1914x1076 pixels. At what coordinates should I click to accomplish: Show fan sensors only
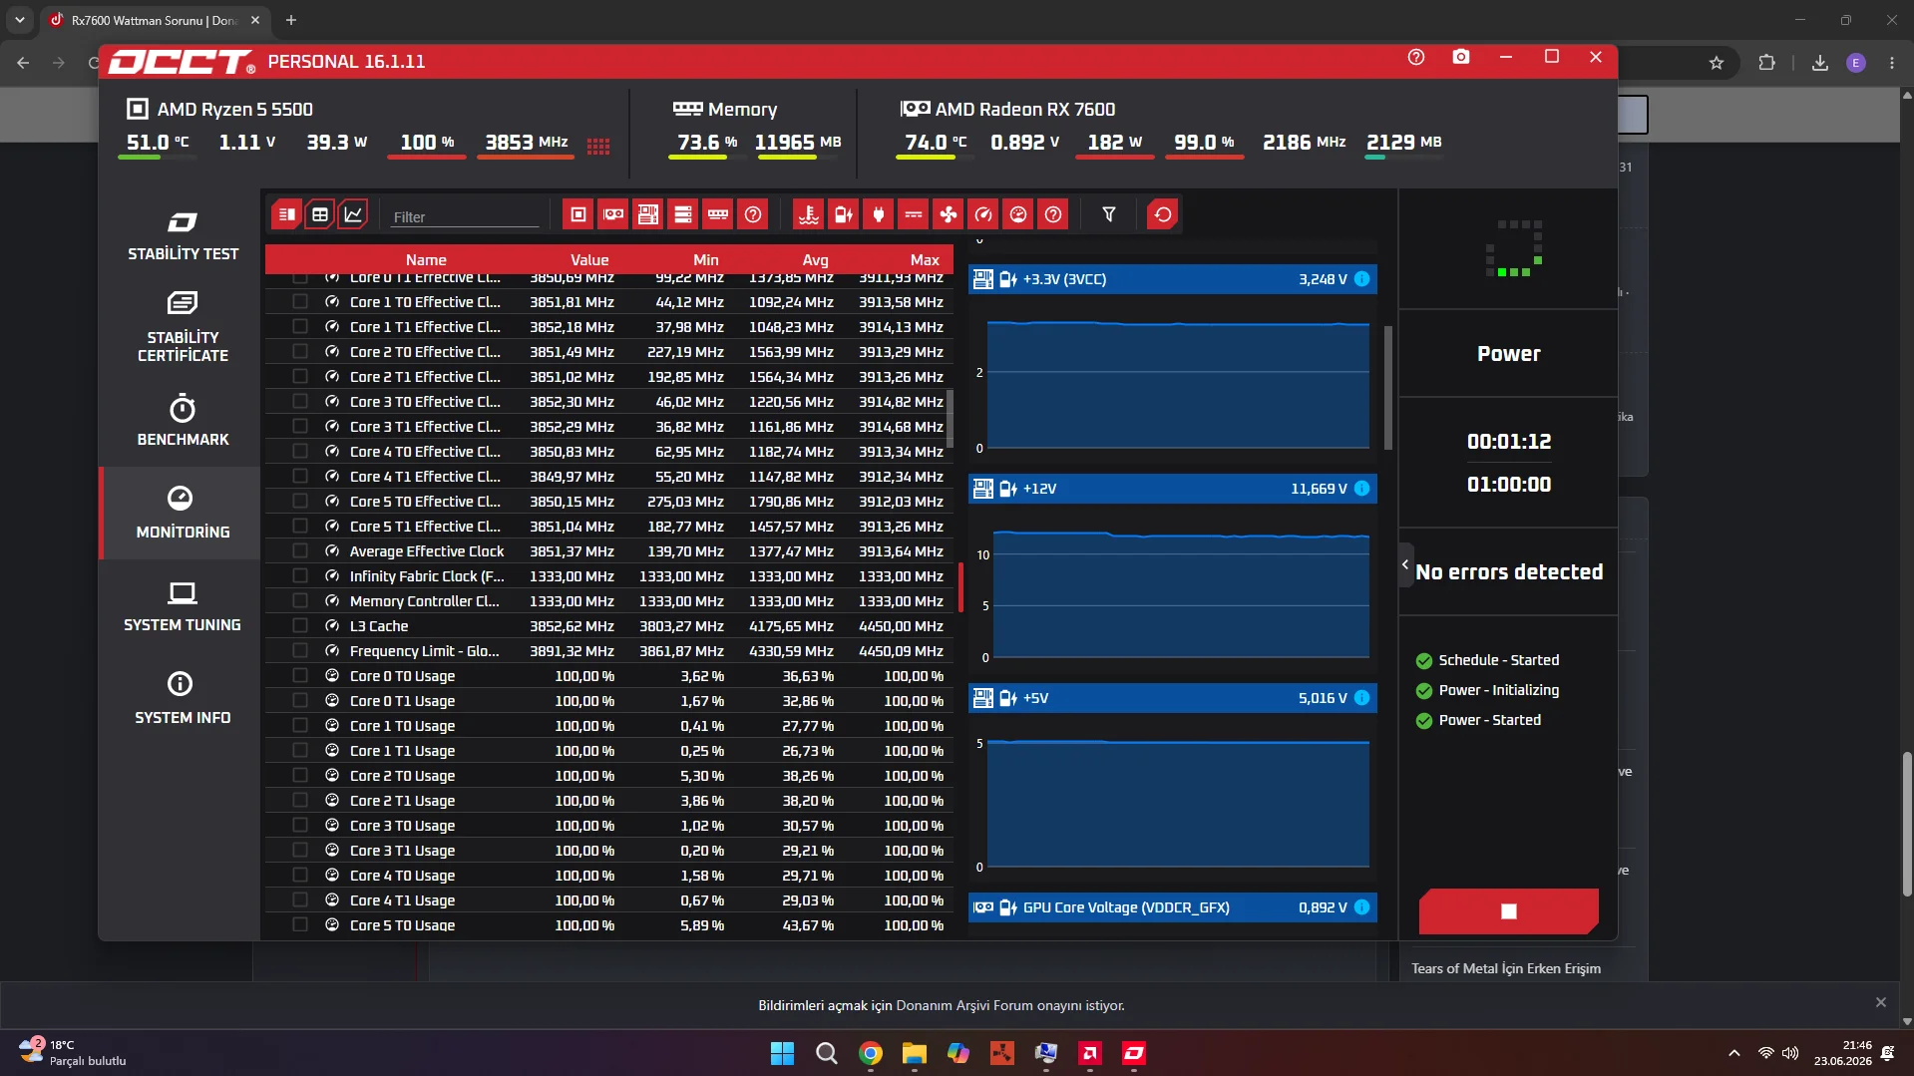pos(949,214)
